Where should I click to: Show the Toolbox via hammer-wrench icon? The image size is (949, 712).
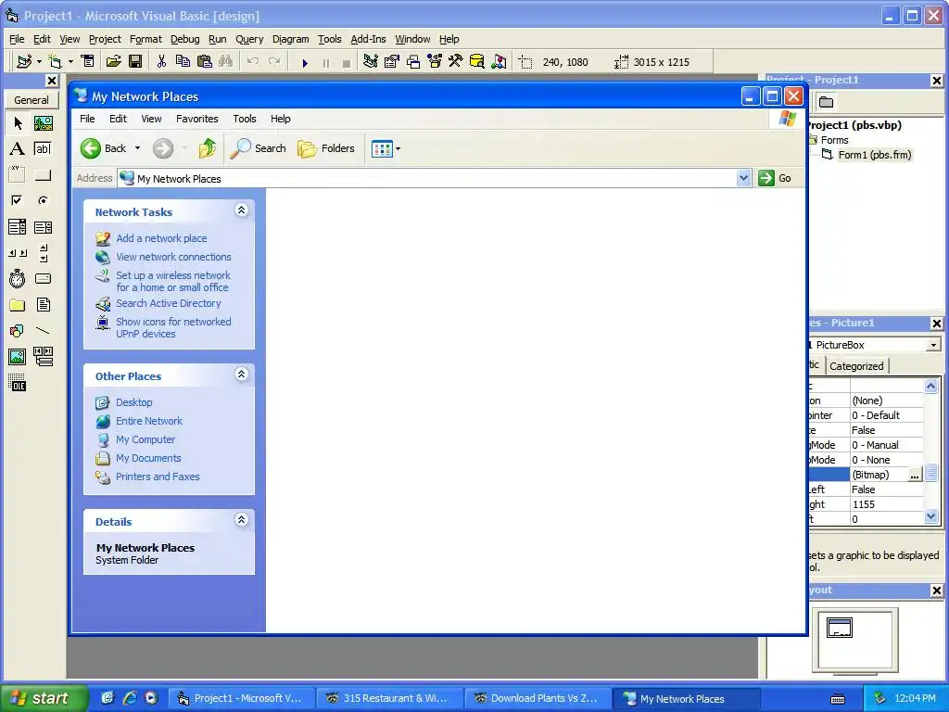[456, 62]
